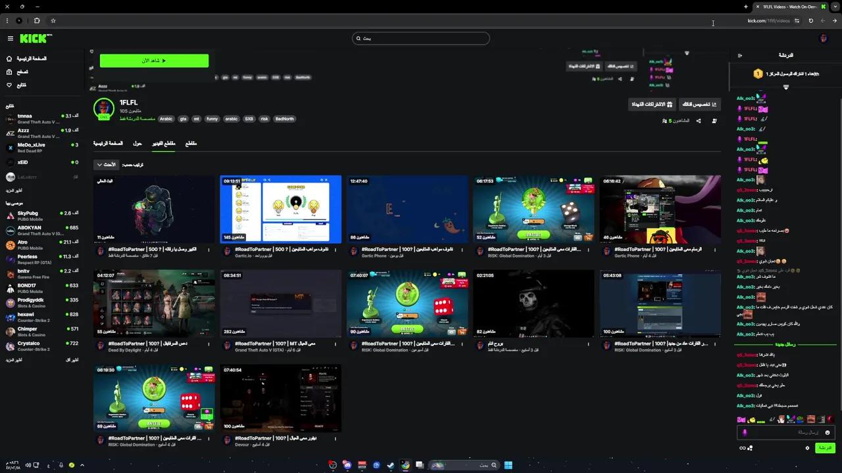Image resolution: width=842 pixels, height=473 pixels.
Task: Select the gta tag
Action: pyautogui.click(x=183, y=119)
